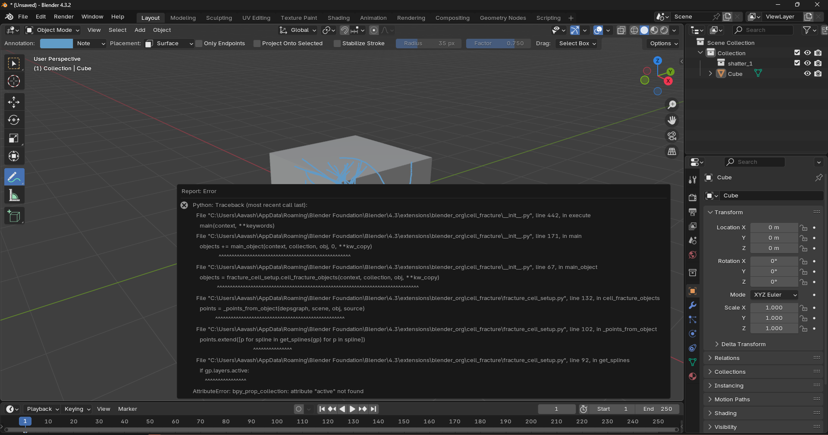This screenshot has width=828, height=435.
Task: Open the Object Mode dropdown
Action: (53, 30)
